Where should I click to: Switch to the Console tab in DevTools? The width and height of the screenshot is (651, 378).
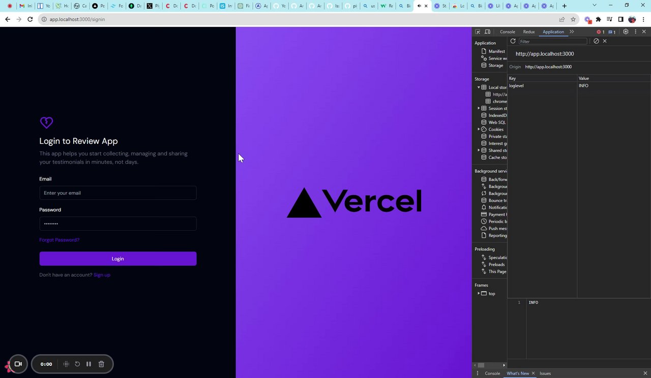508,31
